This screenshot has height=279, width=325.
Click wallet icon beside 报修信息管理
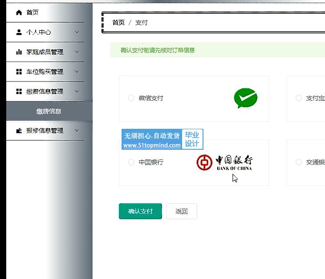pos(19,131)
